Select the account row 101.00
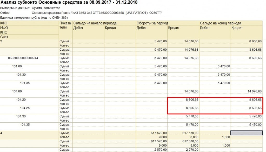The image size is (266, 152). 17,66
